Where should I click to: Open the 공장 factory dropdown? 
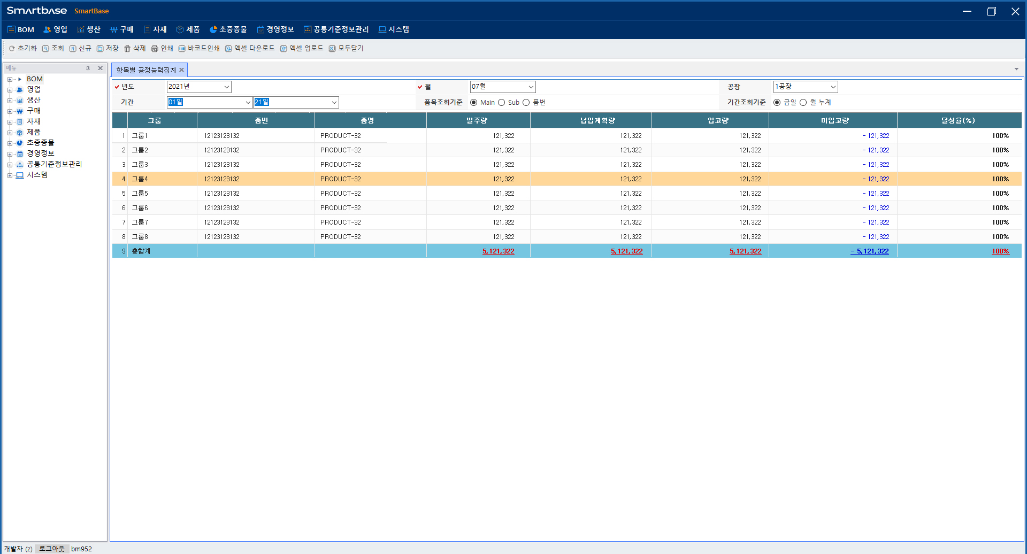tap(833, 87)
